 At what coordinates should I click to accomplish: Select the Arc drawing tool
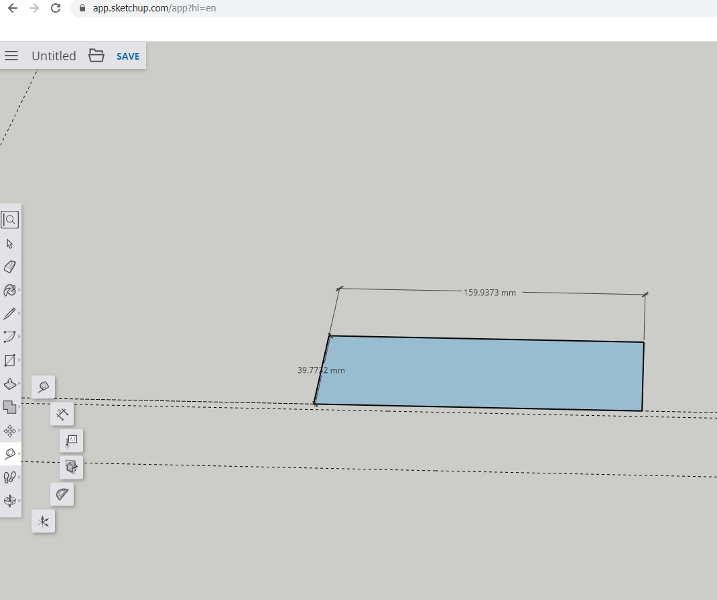(10, 337)
